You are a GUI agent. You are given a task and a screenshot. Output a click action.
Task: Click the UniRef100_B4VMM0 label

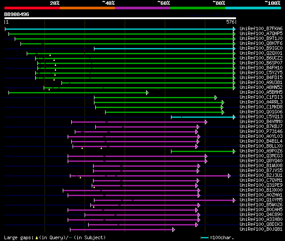pyautogui.click(x=261, y=122)
